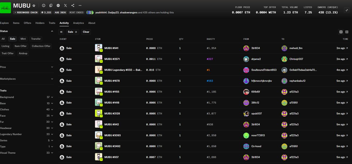The image size is (352, 164).
Task: Open the Analytics tab
Action: point(78,23)
